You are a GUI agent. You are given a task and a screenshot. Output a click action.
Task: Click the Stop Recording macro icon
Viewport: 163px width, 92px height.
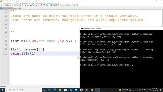coord(71,5)
